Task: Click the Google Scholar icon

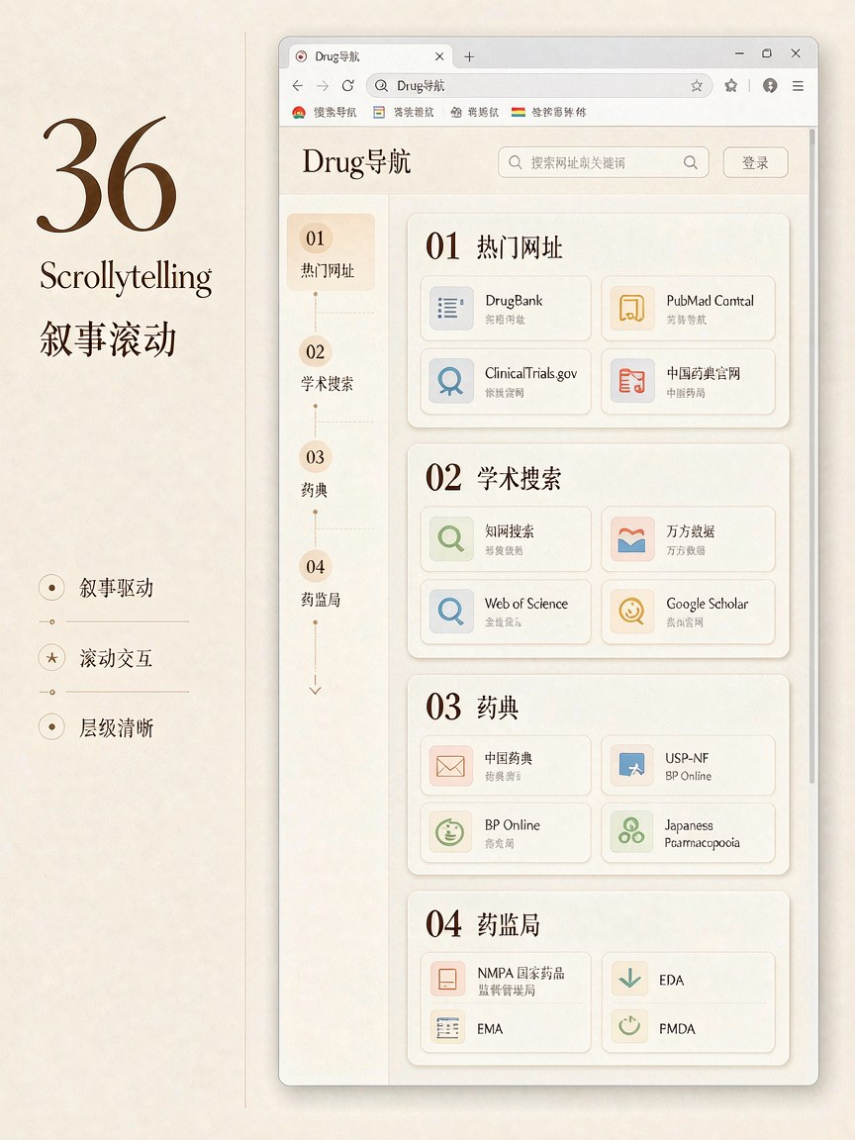Action: click(x=631, y=612)
